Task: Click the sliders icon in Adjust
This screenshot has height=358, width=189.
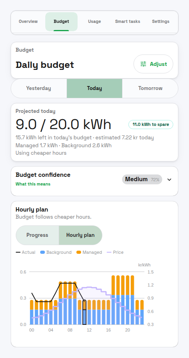Action: click(143, 64)
